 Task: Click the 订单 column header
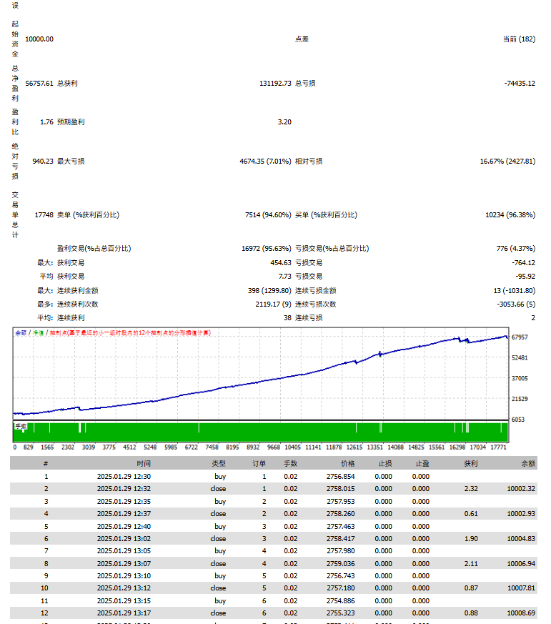(x=259, y=464)
